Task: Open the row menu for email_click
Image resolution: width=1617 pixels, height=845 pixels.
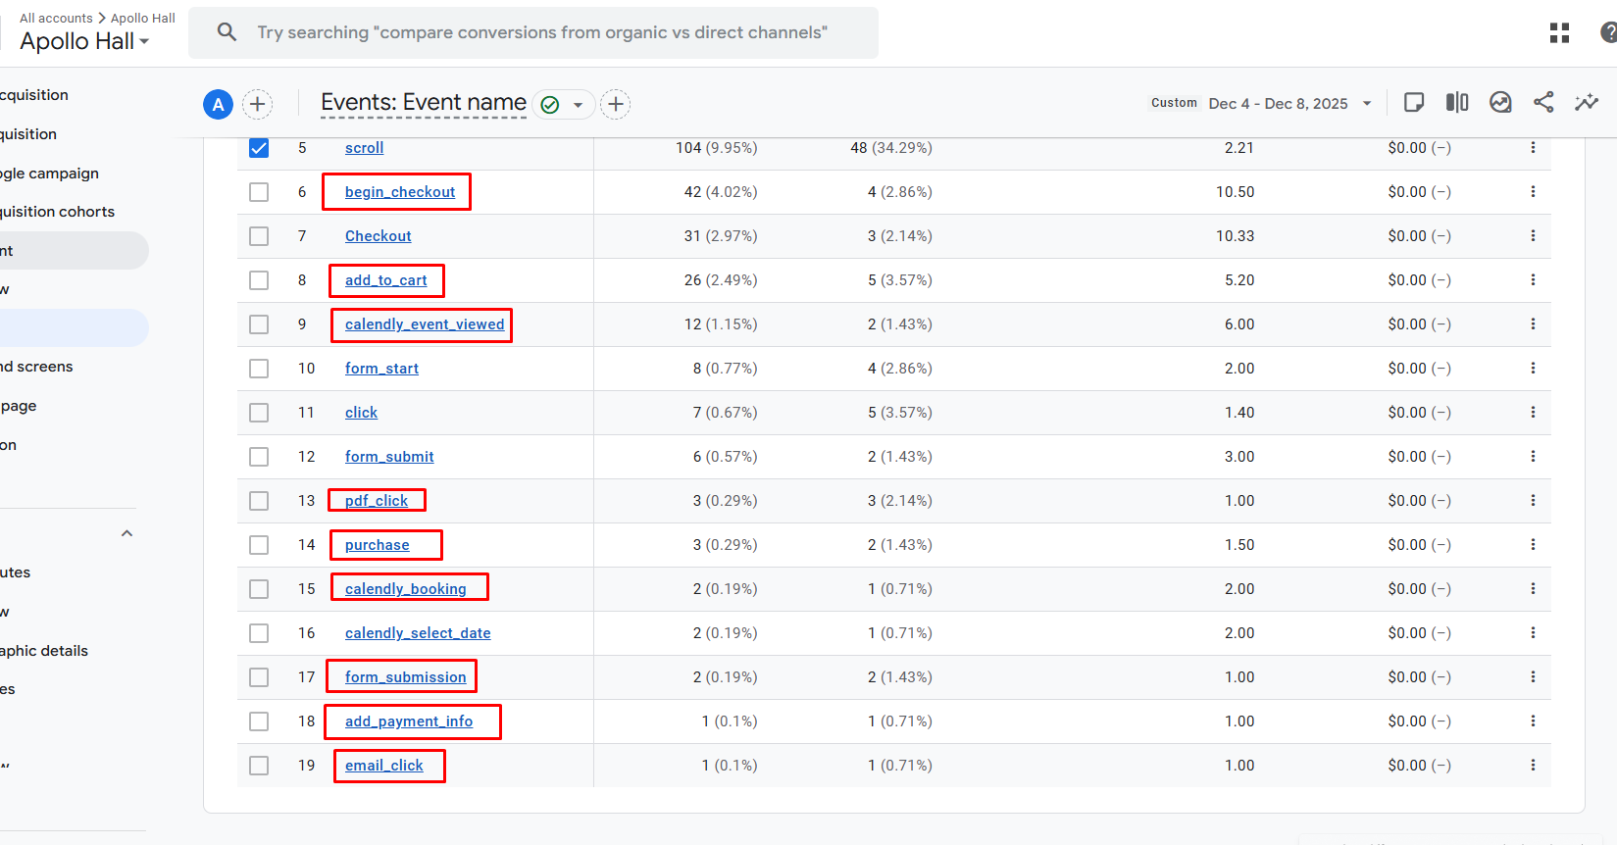Action: tap(1533, 766)
